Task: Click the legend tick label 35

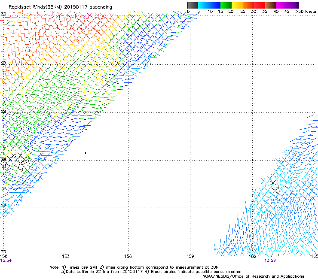Action: tap(265, 12)
